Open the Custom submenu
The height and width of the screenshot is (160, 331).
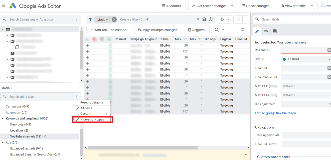93,114
